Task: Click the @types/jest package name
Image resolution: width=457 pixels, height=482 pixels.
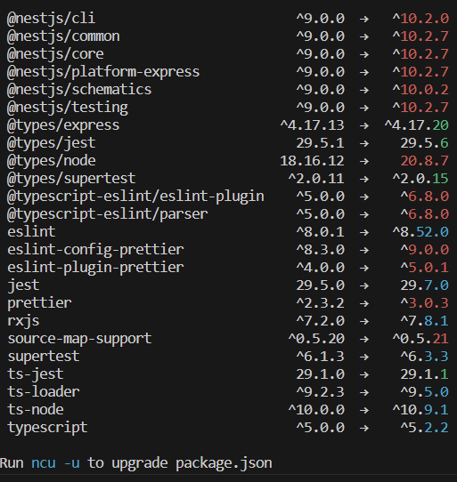Action: click(x=51, y=143)
